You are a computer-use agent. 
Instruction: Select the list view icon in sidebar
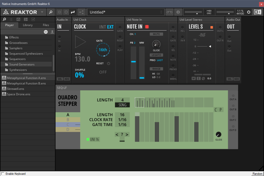[11, 19]
